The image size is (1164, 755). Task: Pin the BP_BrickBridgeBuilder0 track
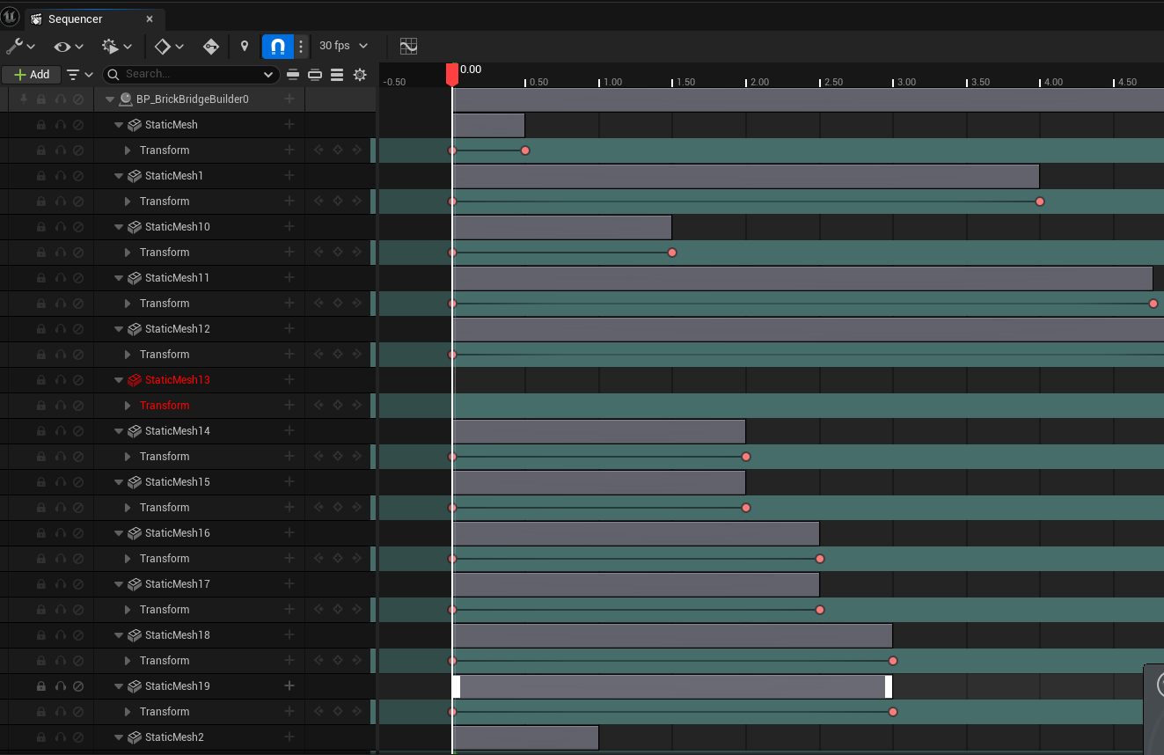(x=23, y=99)
